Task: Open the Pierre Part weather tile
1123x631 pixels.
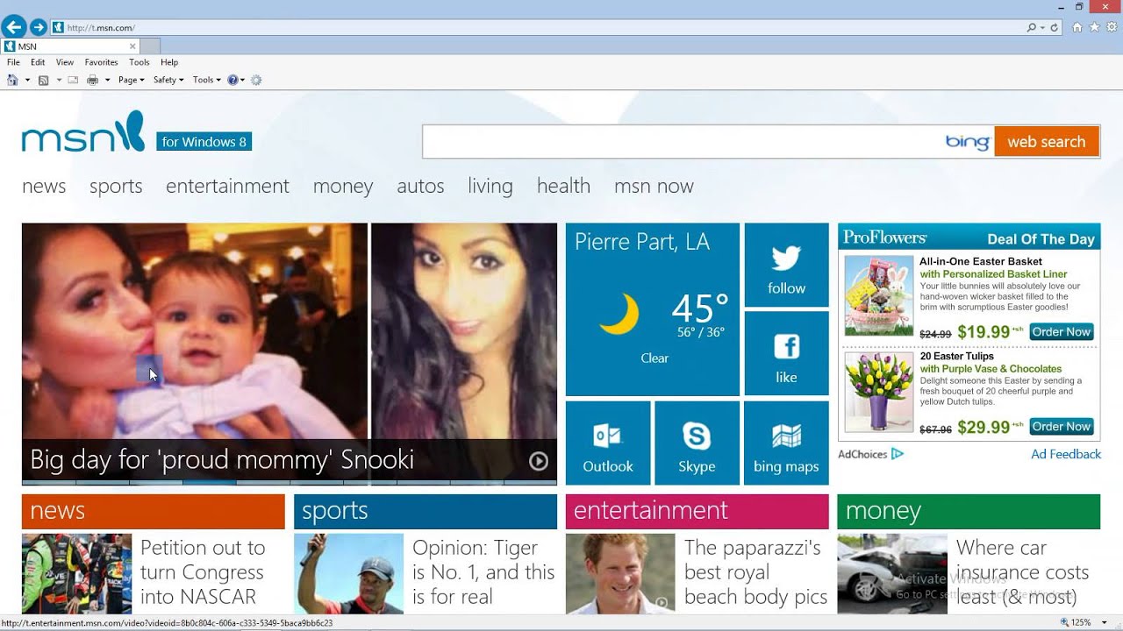Action: [653, 309]
